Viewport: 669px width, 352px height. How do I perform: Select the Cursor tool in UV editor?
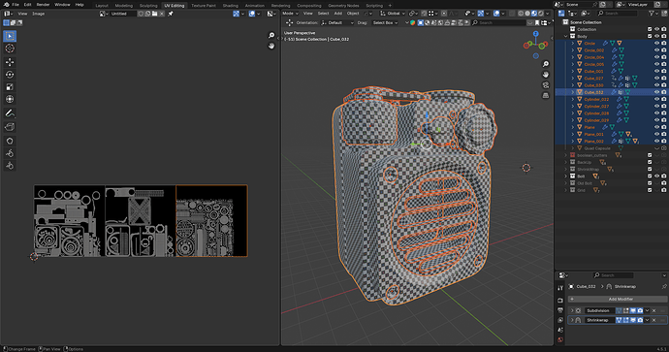coord(10,48)
